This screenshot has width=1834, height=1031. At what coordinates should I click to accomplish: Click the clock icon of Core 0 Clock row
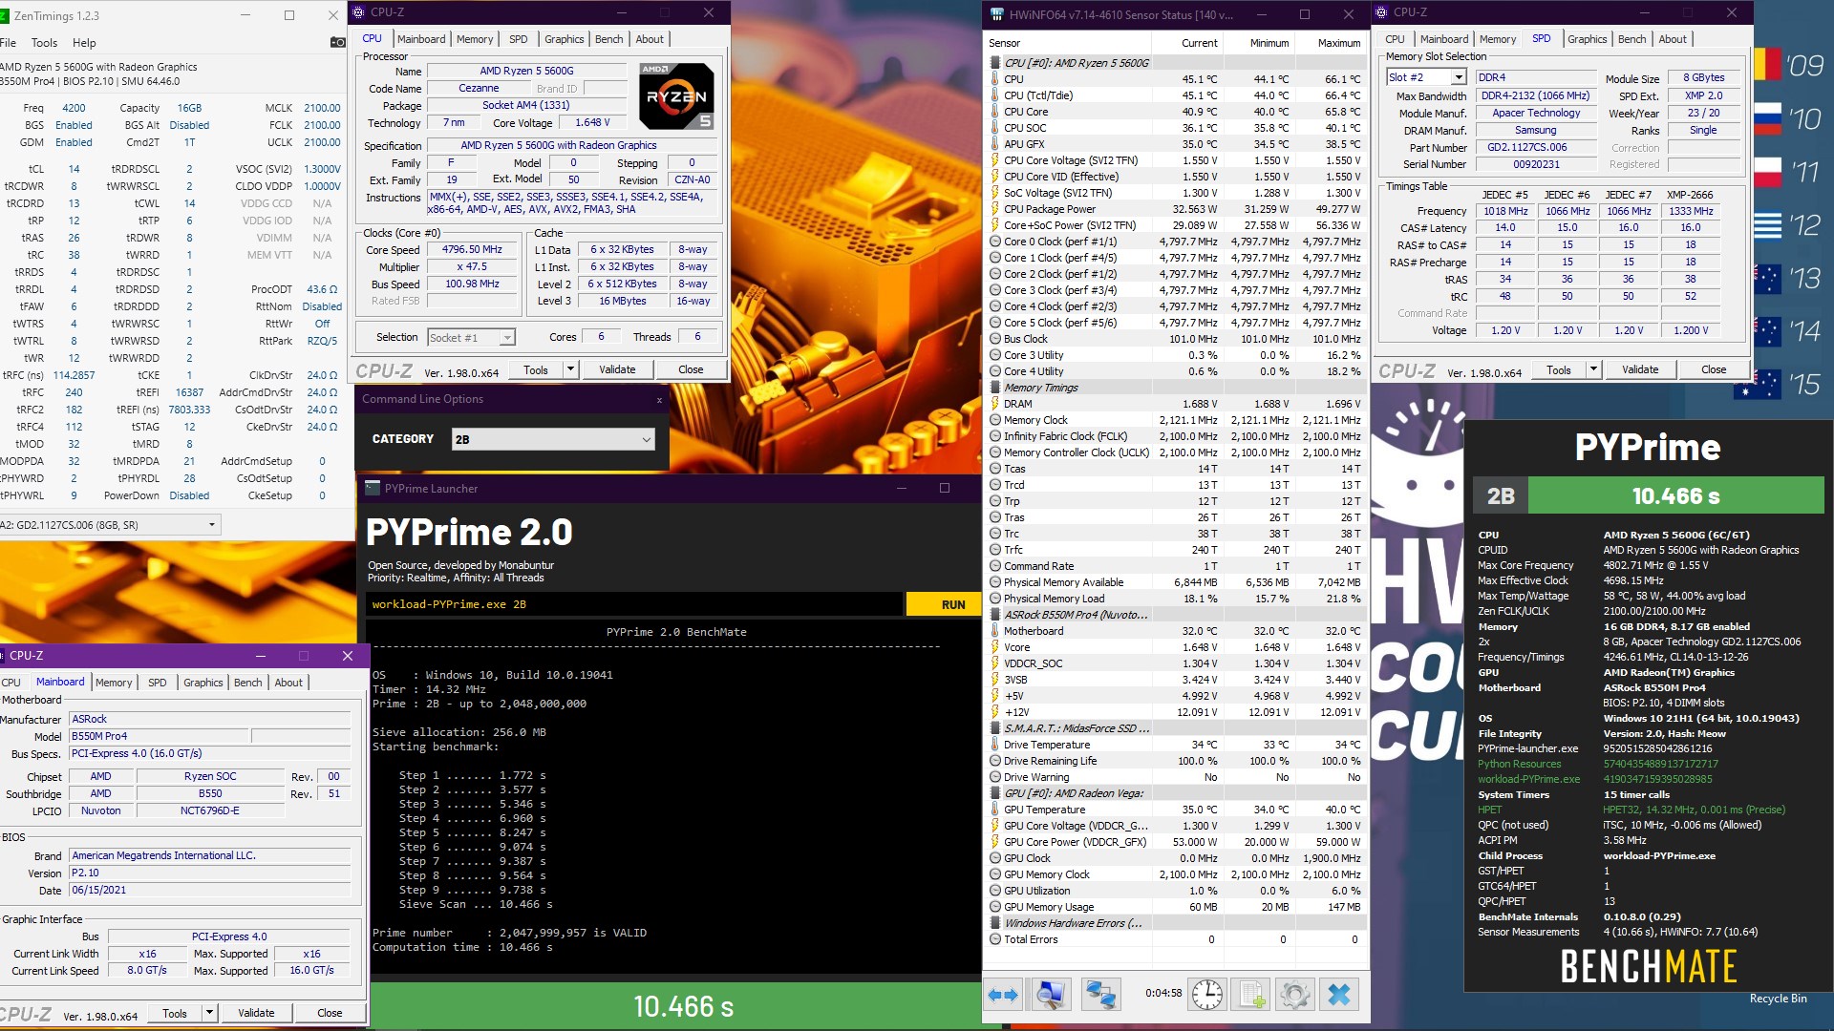click(995, 242)
